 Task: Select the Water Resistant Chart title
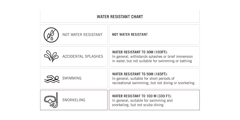120,17
